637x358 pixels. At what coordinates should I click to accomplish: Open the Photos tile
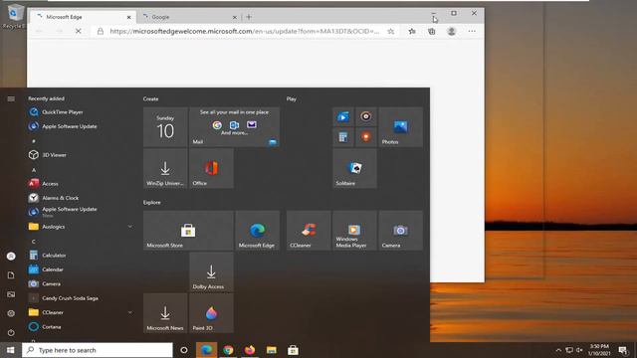tap(400, 126)
